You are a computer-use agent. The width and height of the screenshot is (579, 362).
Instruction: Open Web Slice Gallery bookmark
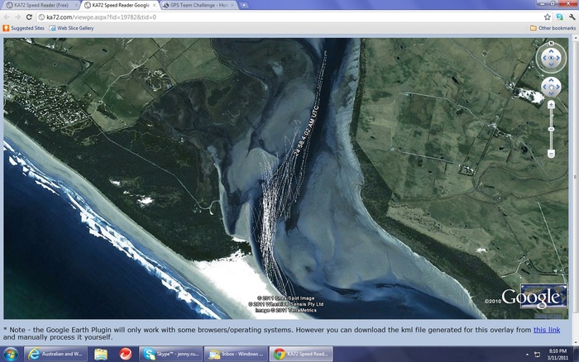74,27
